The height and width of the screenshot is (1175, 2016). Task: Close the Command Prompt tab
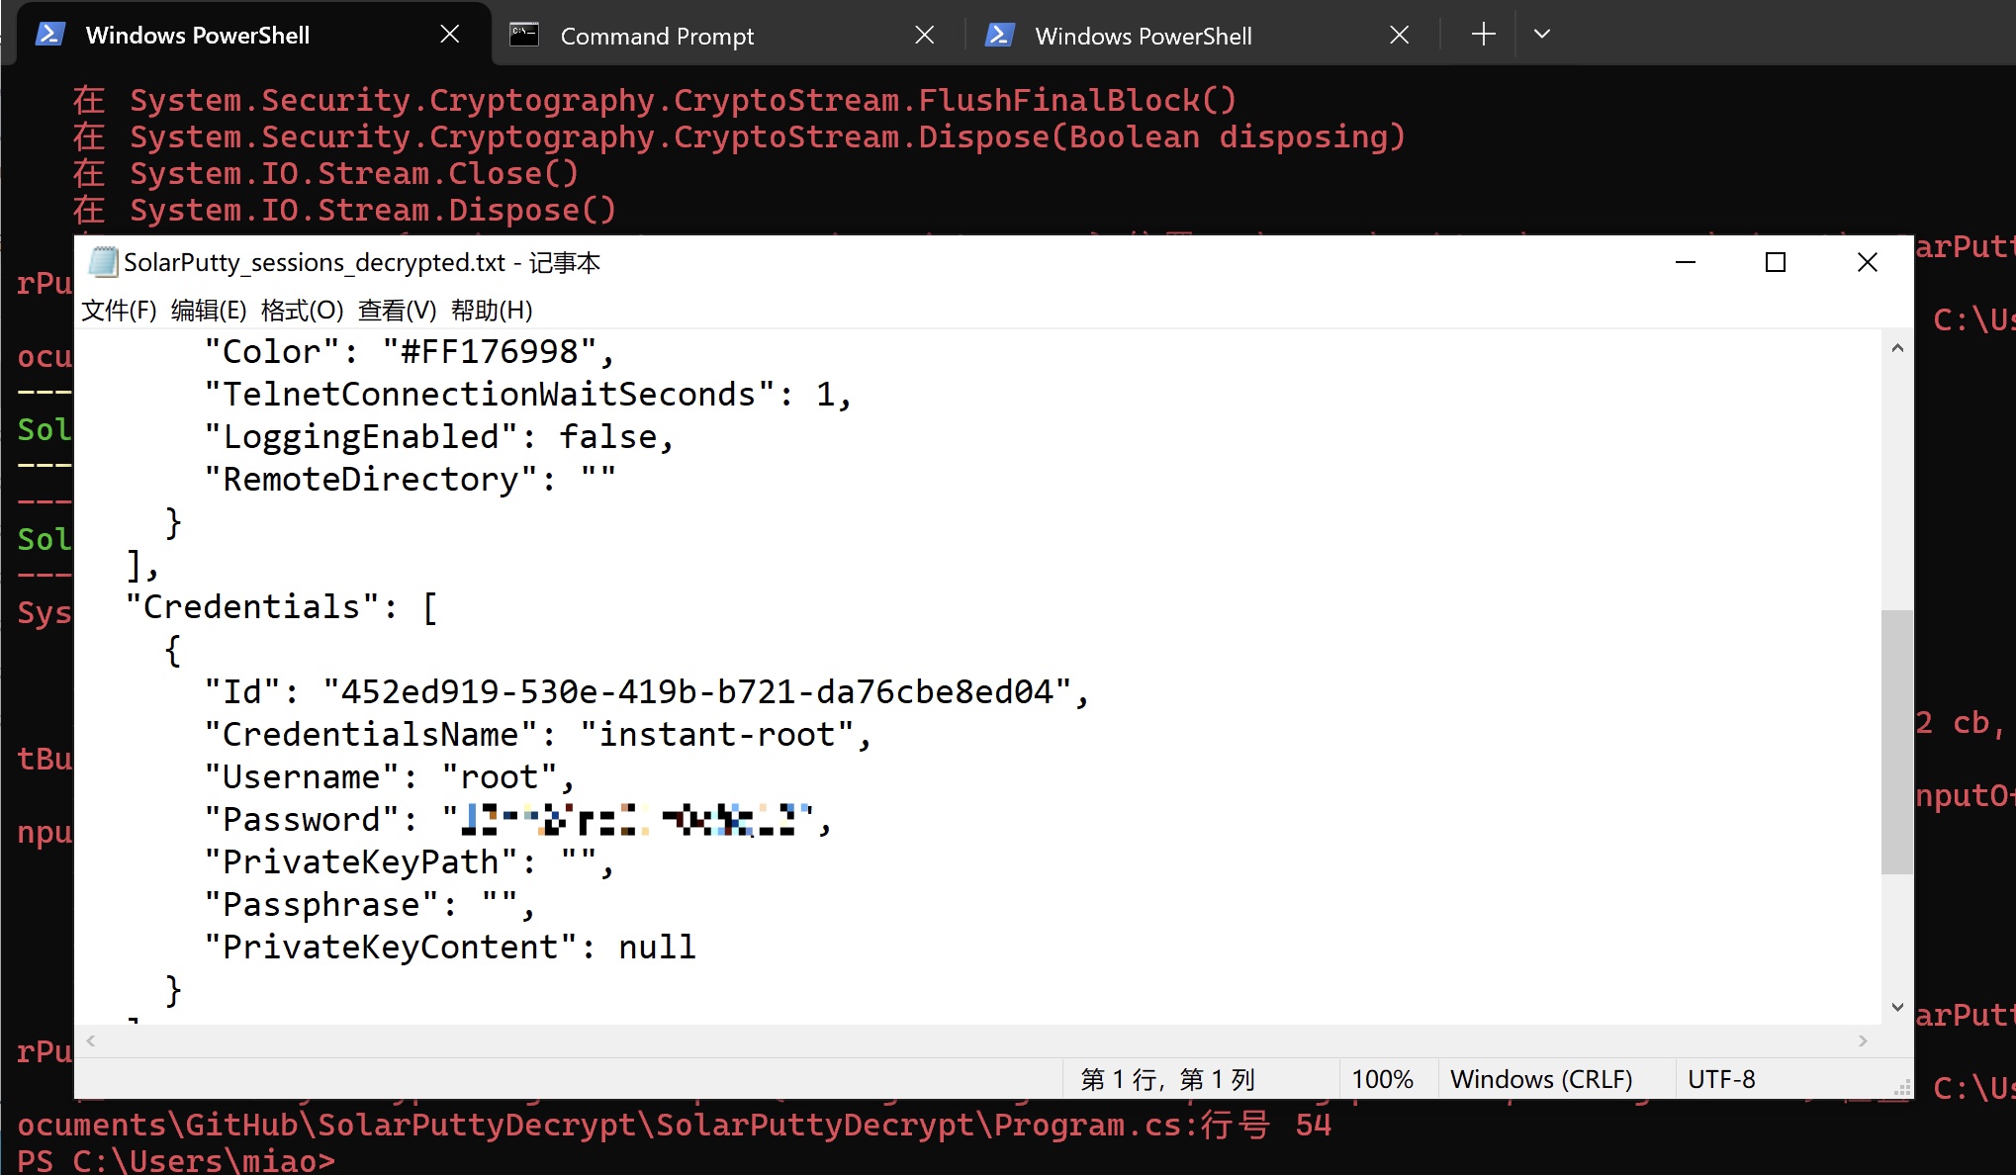(x=925, y=36)
